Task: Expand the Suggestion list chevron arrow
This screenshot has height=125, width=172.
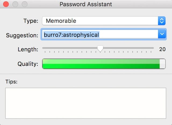Action: (x=161, y=34)
